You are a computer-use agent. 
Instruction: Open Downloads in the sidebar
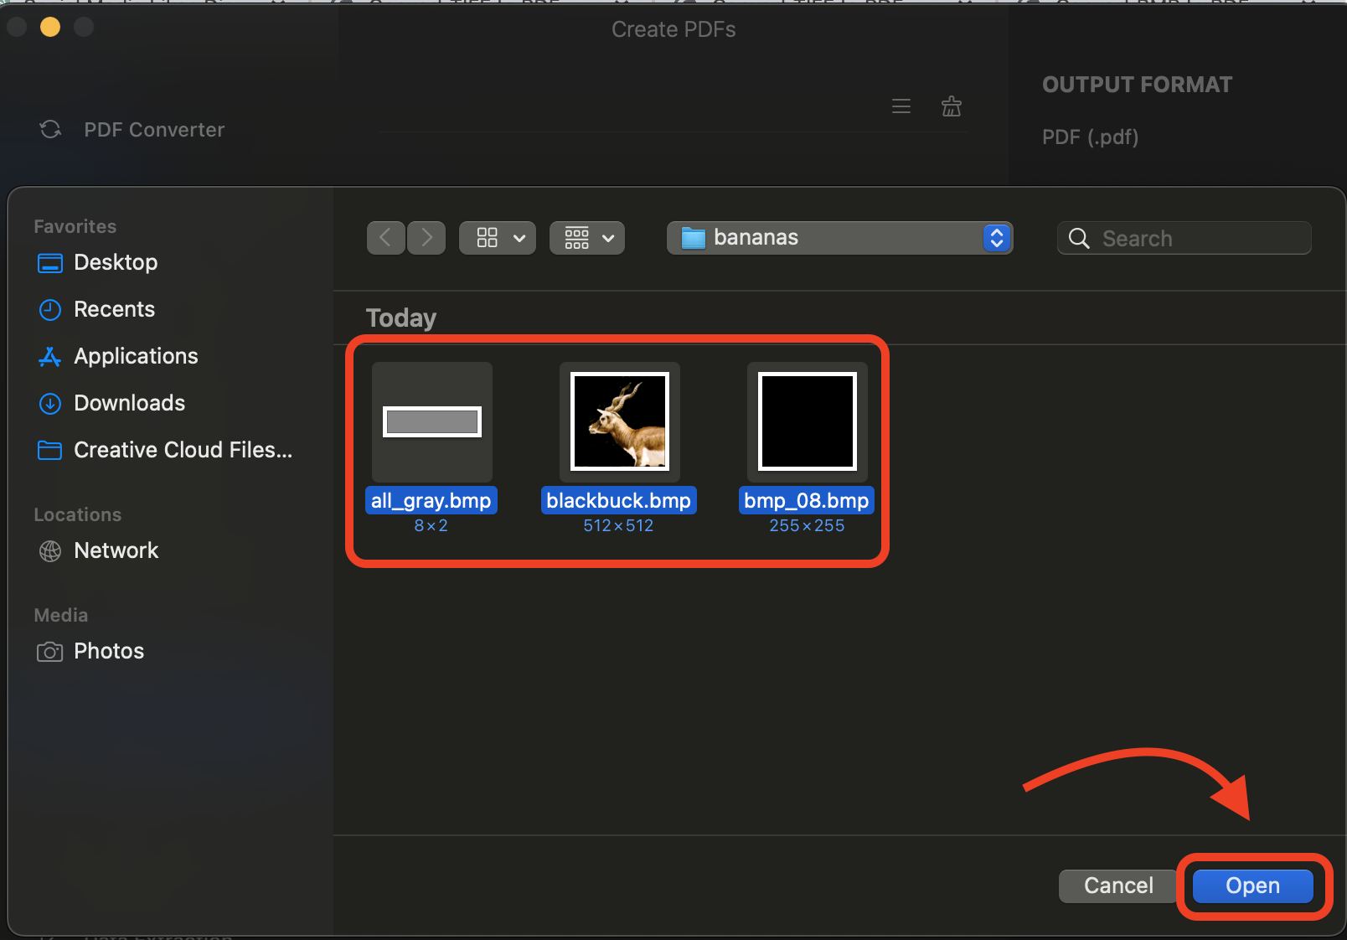click(x=129, y=403)
